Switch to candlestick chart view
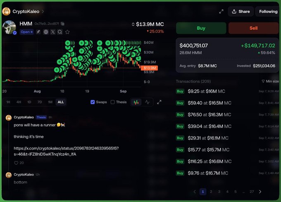Viewport: 281px width, 202px height. tap(136, 102)
